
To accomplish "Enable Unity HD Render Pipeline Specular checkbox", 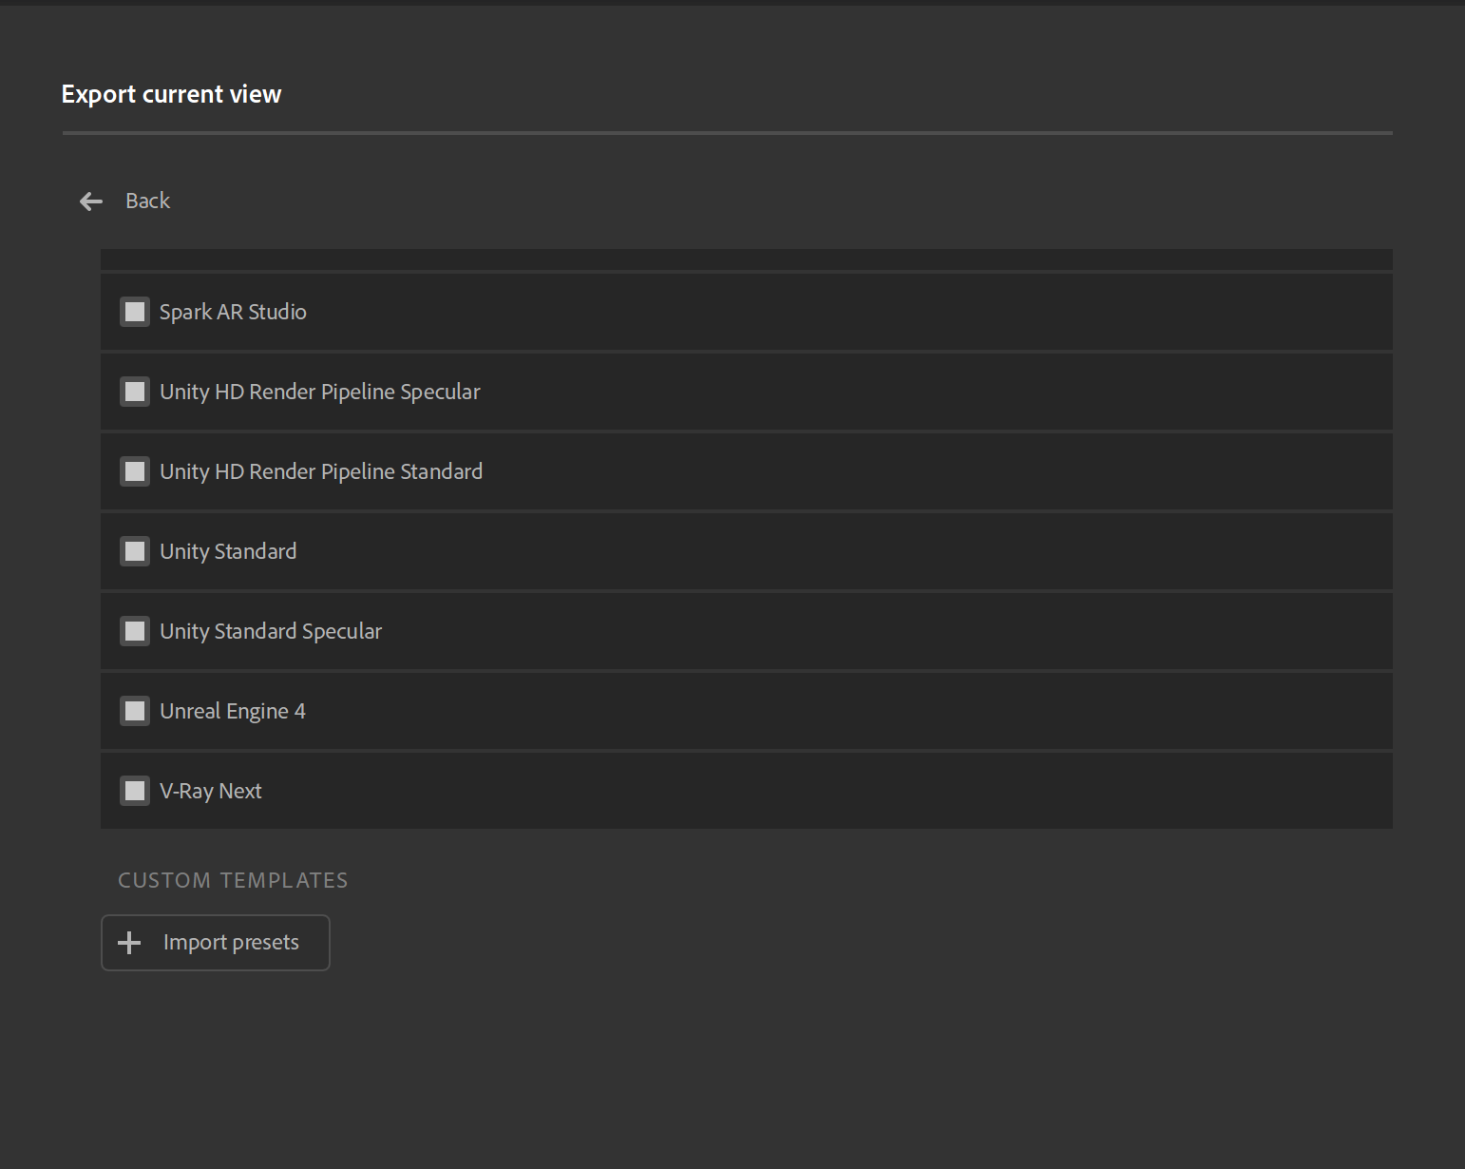I will point(135,392).
